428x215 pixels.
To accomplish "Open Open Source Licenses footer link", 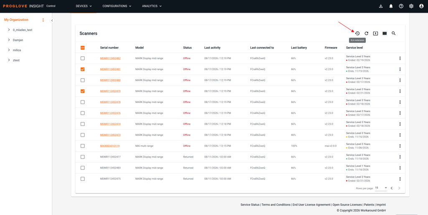I will tap(347, 205).
